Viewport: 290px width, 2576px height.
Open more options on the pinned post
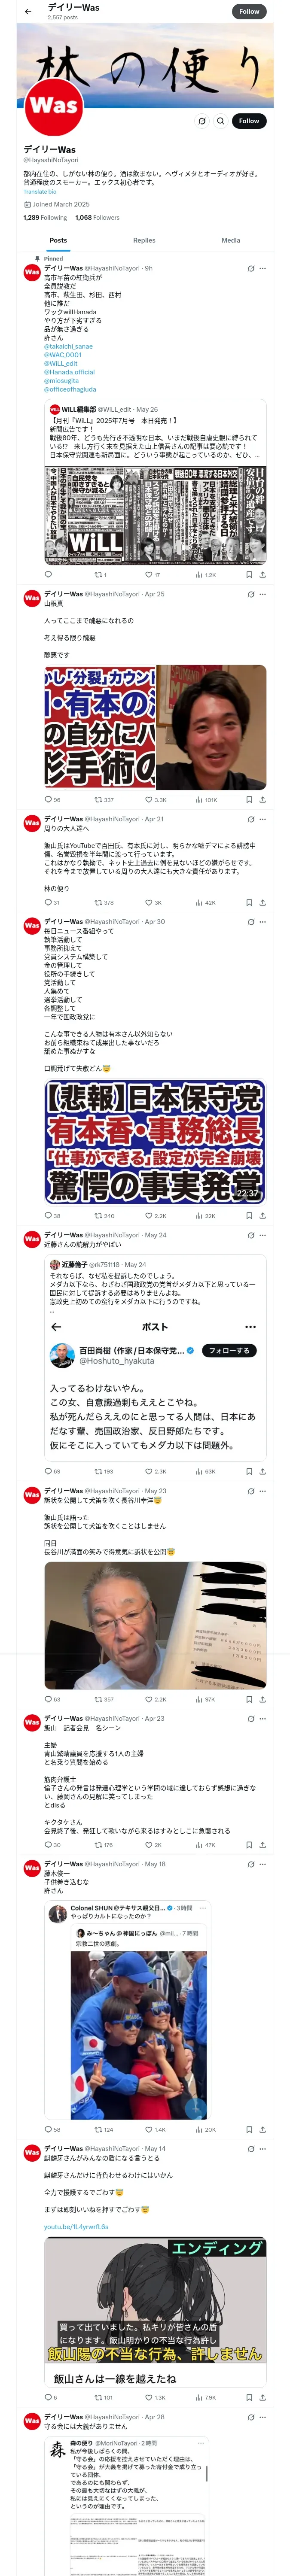263,268
